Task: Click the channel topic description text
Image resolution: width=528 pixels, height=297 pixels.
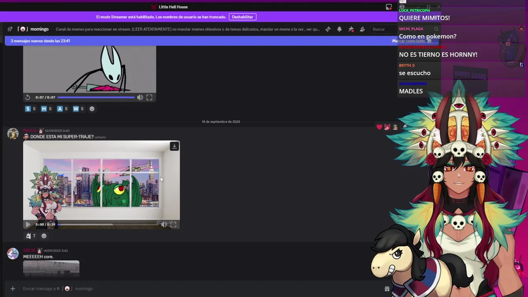Action: tap(188, 29)
